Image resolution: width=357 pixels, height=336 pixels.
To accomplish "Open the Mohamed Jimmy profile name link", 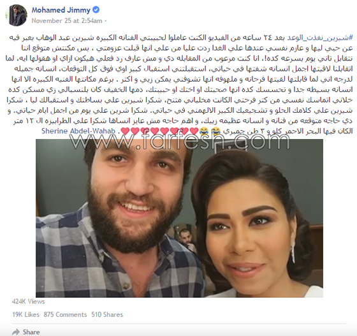I will click(x=61, y=10).
